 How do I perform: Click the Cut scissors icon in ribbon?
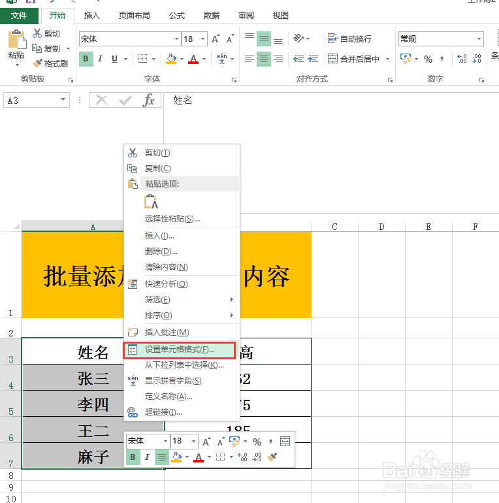[x=37, y=33]
